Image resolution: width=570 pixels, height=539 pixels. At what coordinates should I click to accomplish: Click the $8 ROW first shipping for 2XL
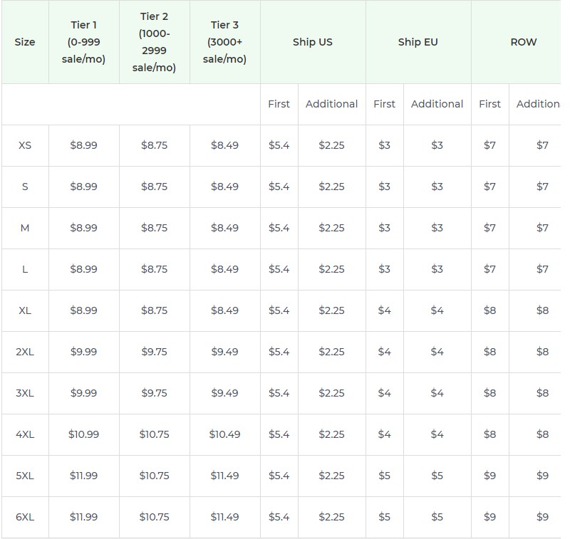point(489,352)
